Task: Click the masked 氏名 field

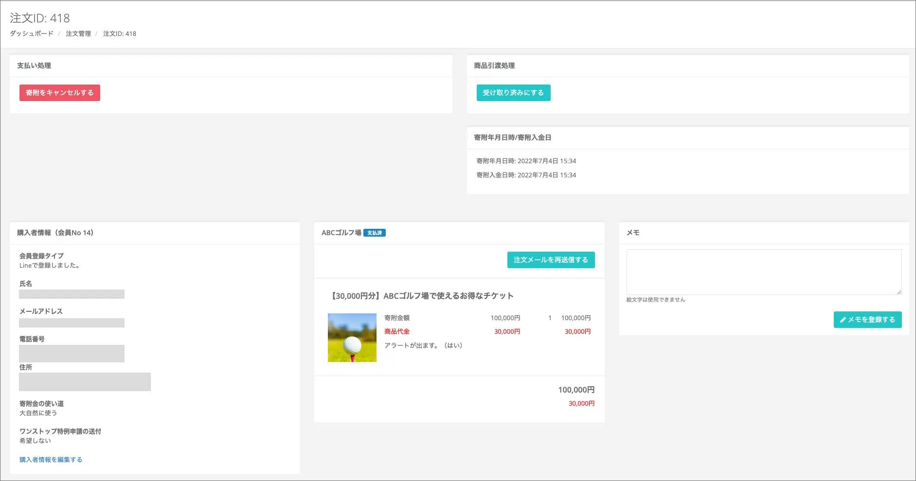Action: 72,294
